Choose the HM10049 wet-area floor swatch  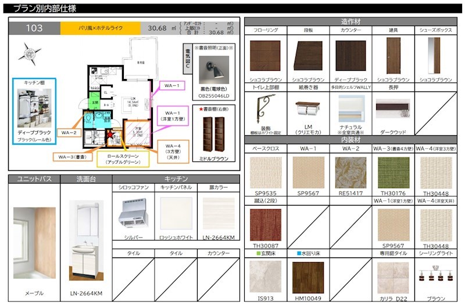pyautogui.click(x=308, y=278)
